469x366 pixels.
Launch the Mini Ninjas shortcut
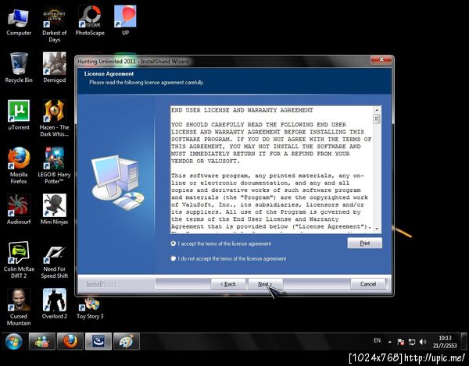(54, 209)
